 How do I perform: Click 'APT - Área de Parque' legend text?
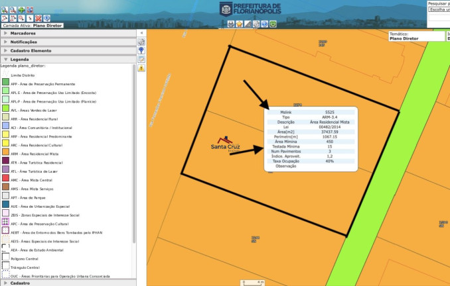pos(28,198)
